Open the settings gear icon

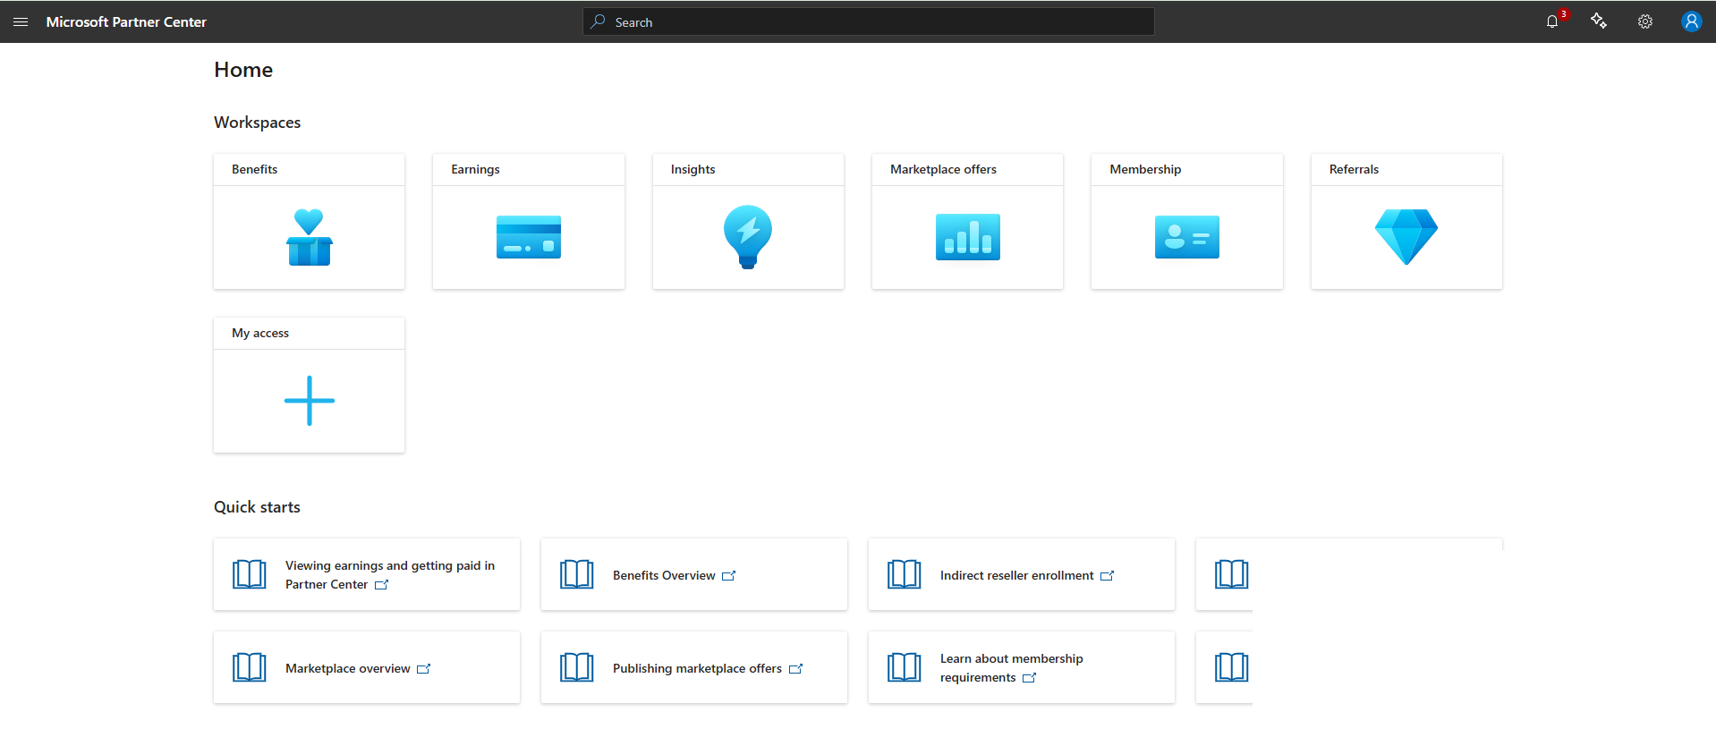pos(1645,21)
